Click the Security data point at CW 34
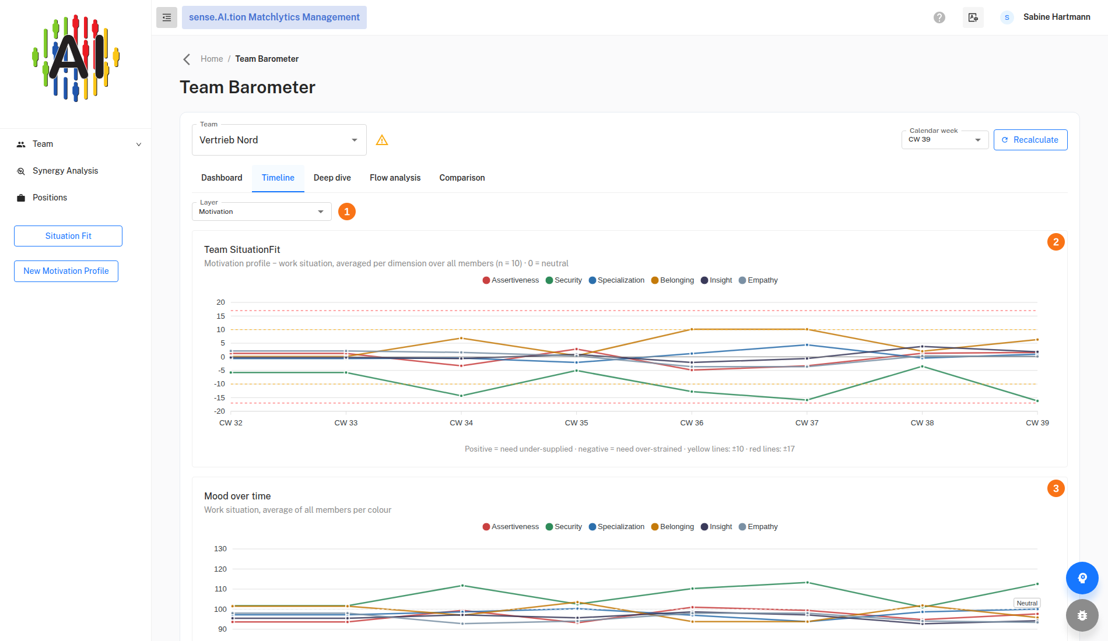 [x=461, y=396]
